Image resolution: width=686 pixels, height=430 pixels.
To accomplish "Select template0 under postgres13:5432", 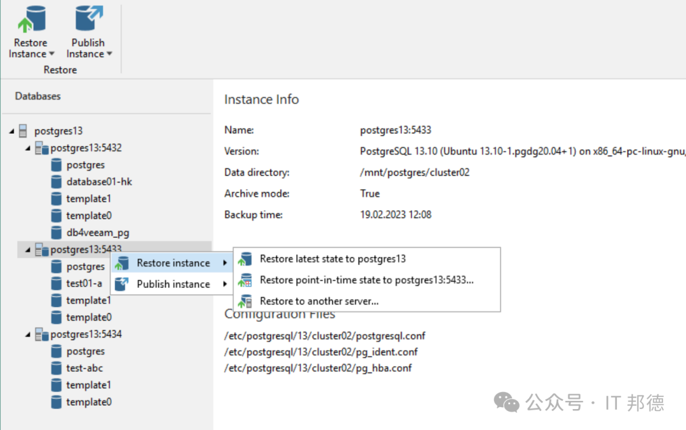I will point(89,216).
